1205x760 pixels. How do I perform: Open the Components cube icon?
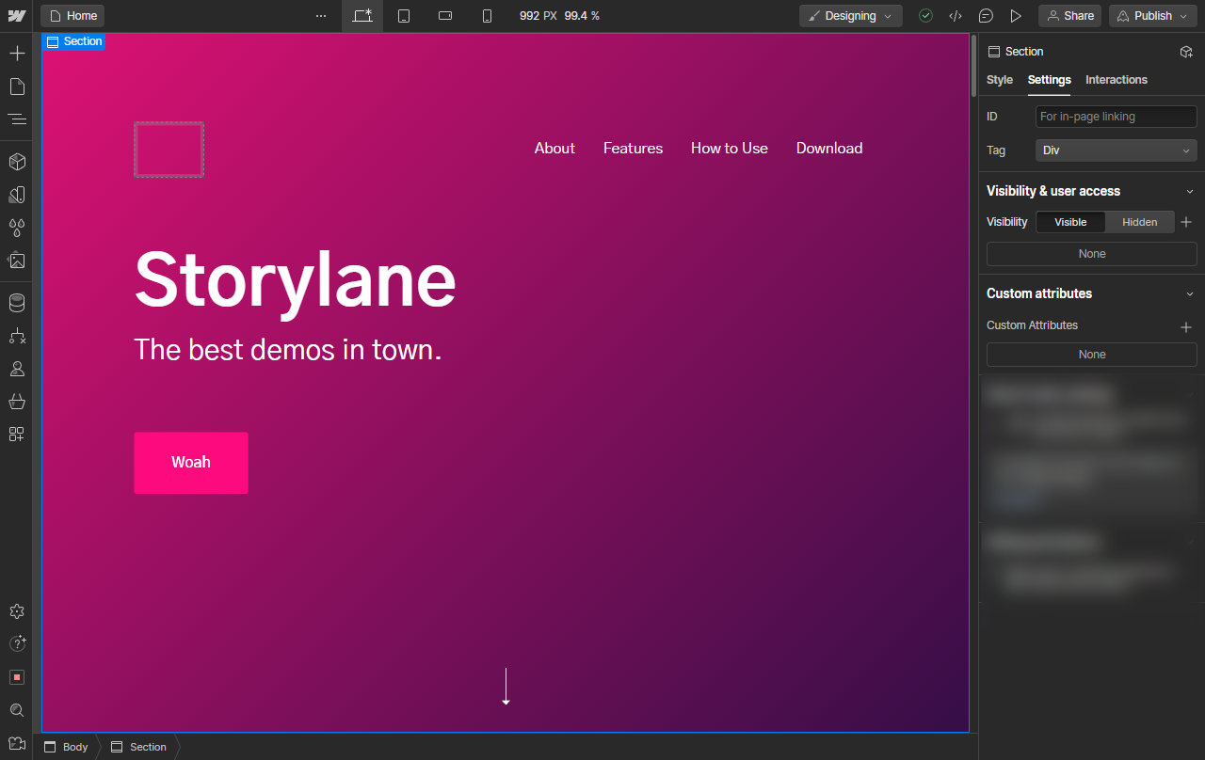pyautogui.click(x=17, y=162)
